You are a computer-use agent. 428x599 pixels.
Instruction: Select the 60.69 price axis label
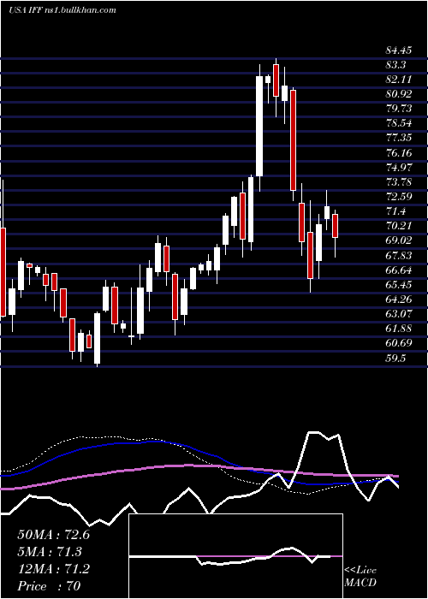coord(399,343)
